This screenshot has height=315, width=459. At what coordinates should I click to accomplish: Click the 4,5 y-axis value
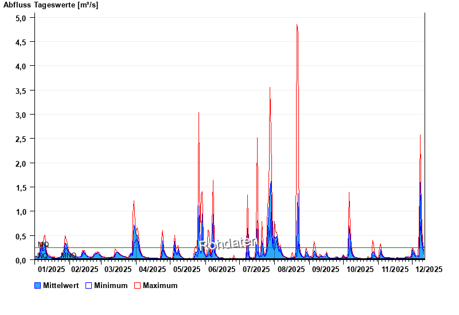[x=21, y=42]
